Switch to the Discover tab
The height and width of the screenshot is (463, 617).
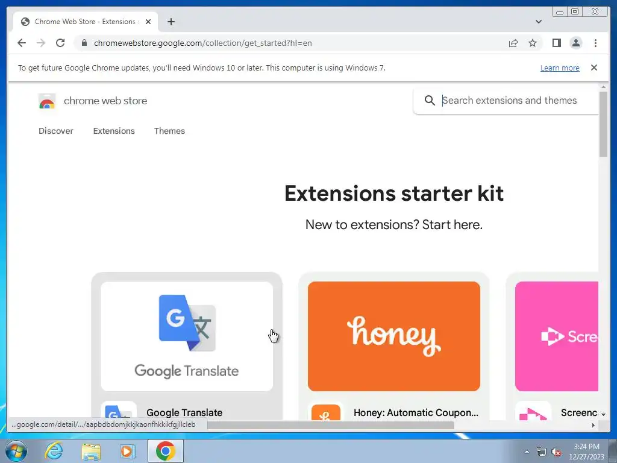tap(56, 131)
